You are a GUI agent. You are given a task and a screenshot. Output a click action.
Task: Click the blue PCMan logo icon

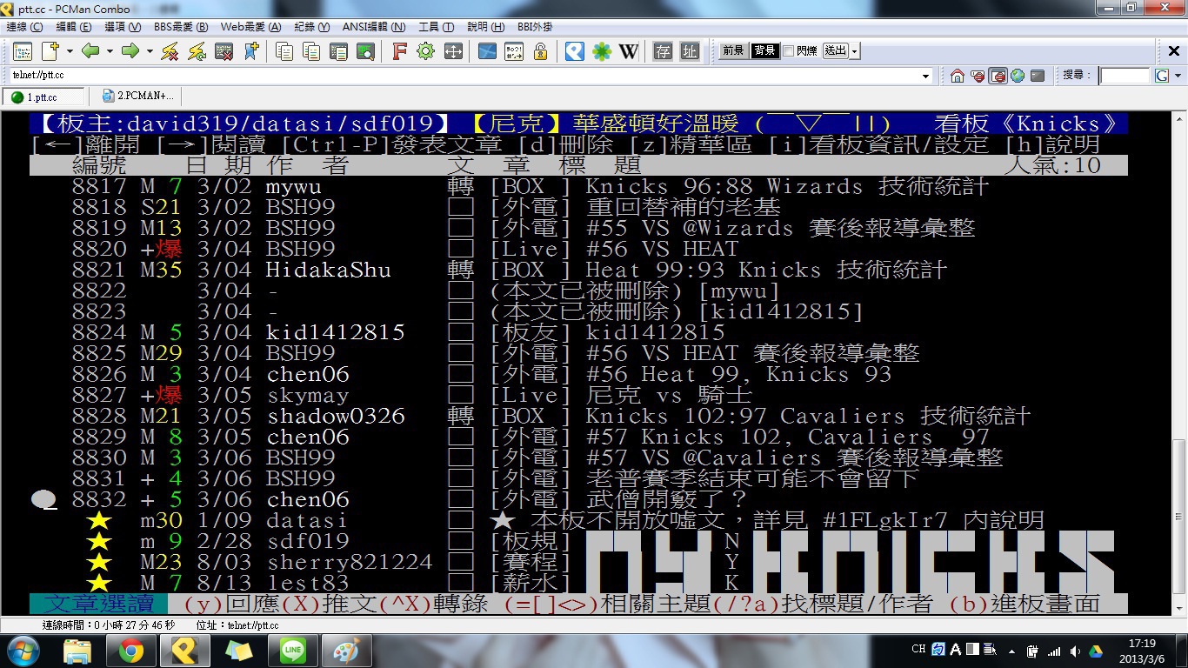(574, 51)
